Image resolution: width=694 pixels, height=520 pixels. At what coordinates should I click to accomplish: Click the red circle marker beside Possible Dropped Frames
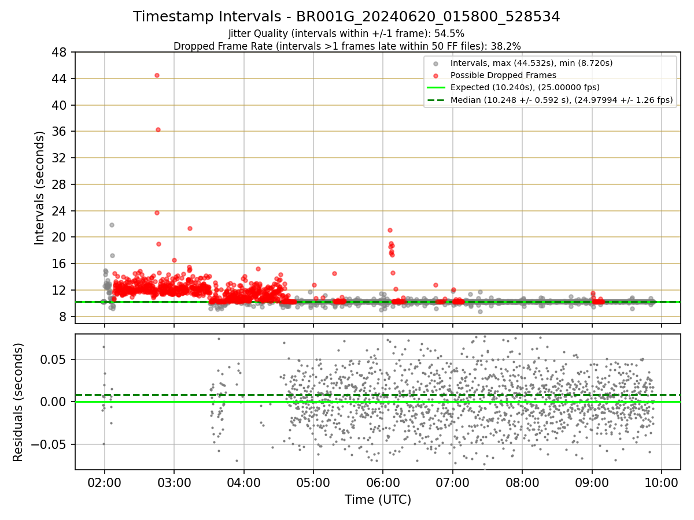(435, 76)
